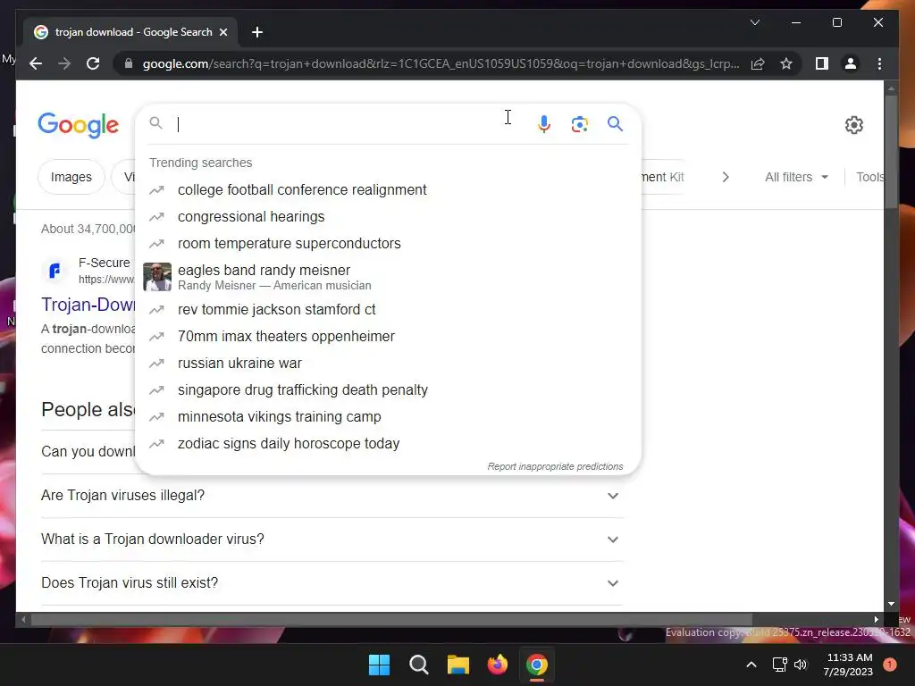The width and height of the screenshot is (915, 686).
Task: Open Windows taskbar search
Action: pyautogui.click(x=418, y=665)
